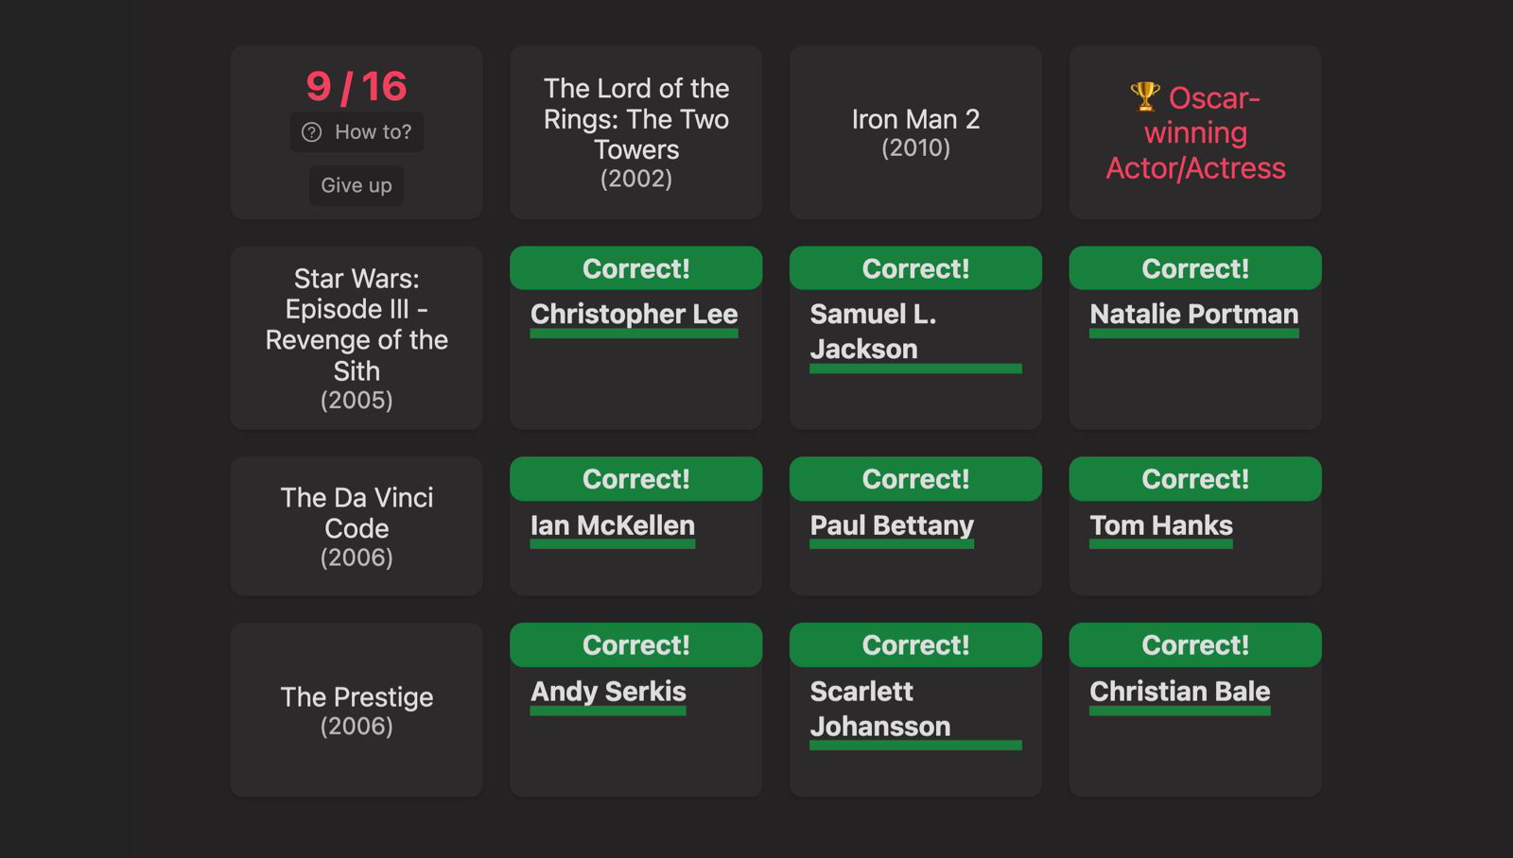The width and height of the screenshot is (1513, 858).
Task: Open the How to? instructions
Action: click(357, 132)
